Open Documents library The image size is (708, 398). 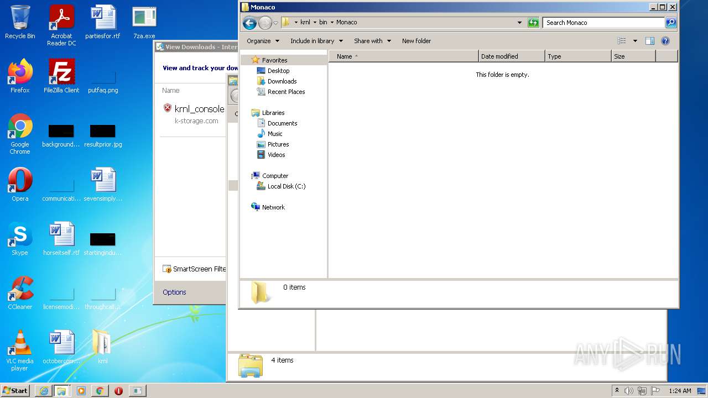click(x=282, y=123)
